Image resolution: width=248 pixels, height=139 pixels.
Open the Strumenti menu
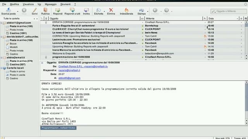pos(65,4)
